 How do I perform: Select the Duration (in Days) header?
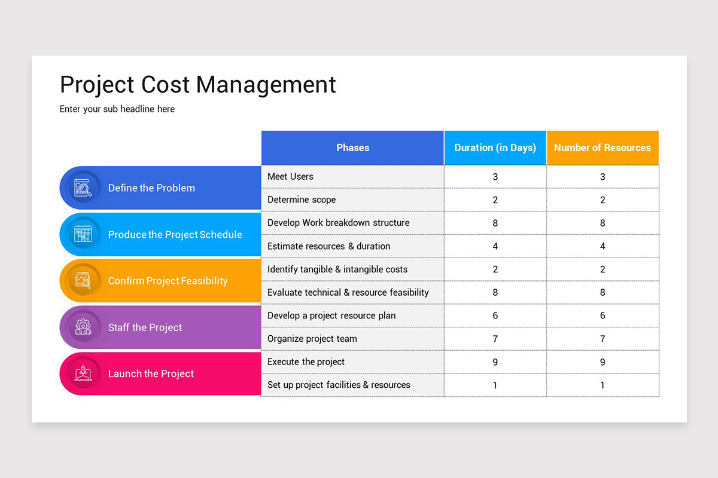coord(495,148)
